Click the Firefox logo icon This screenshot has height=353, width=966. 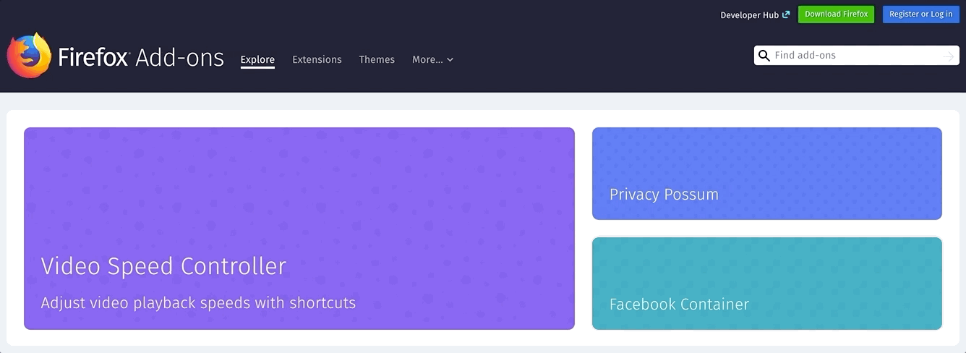point(30,55)
